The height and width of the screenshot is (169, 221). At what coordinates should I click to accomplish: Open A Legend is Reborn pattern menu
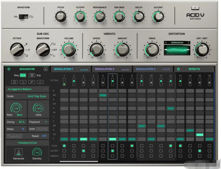20,89
